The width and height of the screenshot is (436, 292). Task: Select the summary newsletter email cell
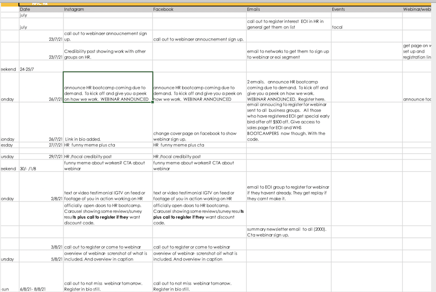[288, 232]
